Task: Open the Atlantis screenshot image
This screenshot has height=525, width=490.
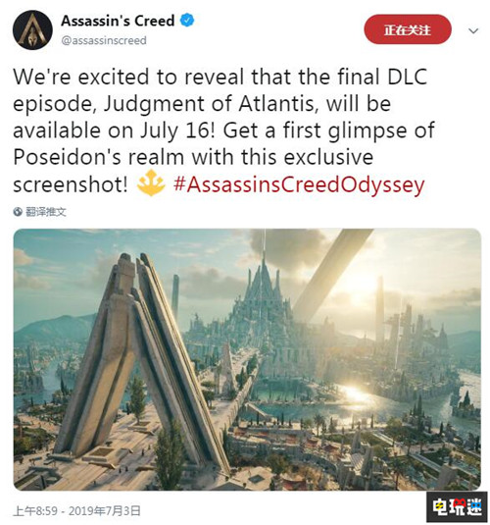Action: (x=247, y=359)
